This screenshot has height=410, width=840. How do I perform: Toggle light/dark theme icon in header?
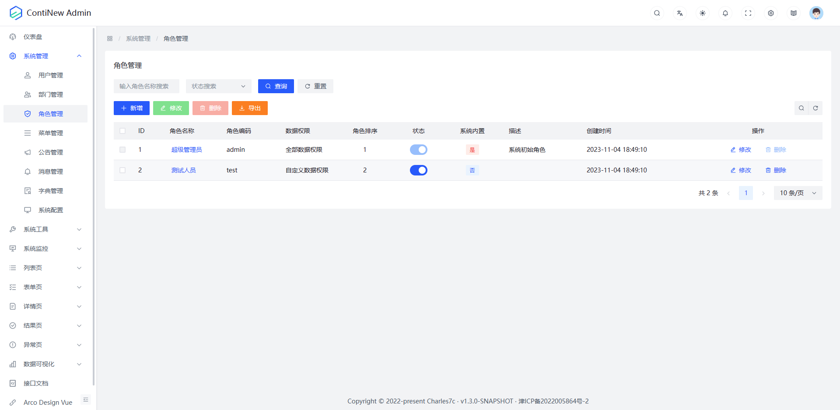702,13
